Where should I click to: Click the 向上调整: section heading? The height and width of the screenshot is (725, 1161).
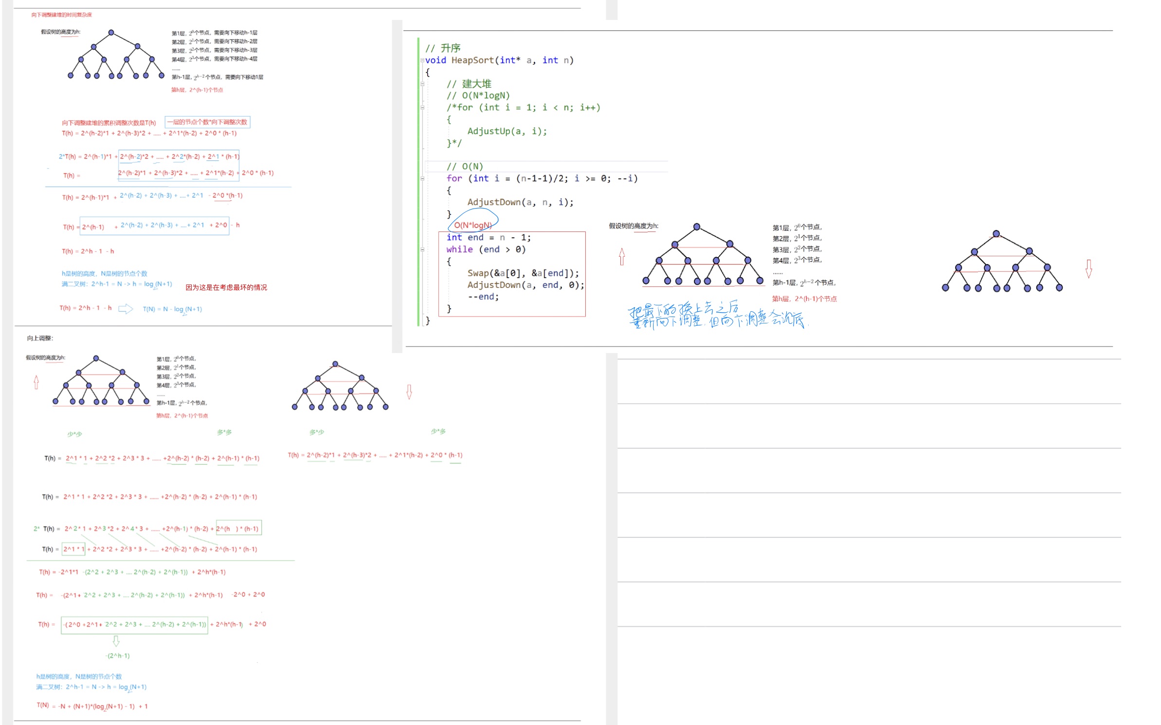(40, 338)
